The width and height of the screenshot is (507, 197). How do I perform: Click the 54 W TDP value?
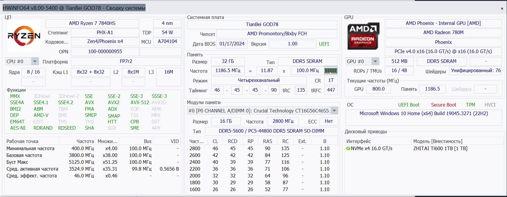coord(167,33)
